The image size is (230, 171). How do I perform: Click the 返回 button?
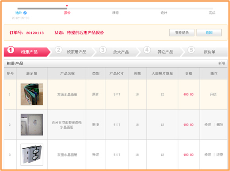pyautogui.click(x=209, y=32)
